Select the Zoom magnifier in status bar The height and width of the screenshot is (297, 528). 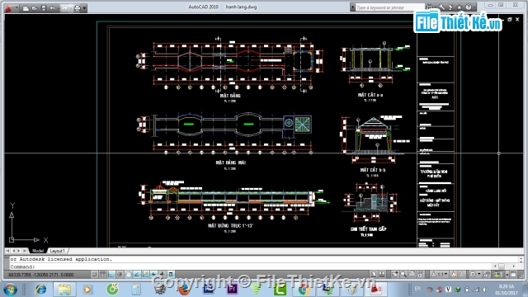tap(403, 275)
